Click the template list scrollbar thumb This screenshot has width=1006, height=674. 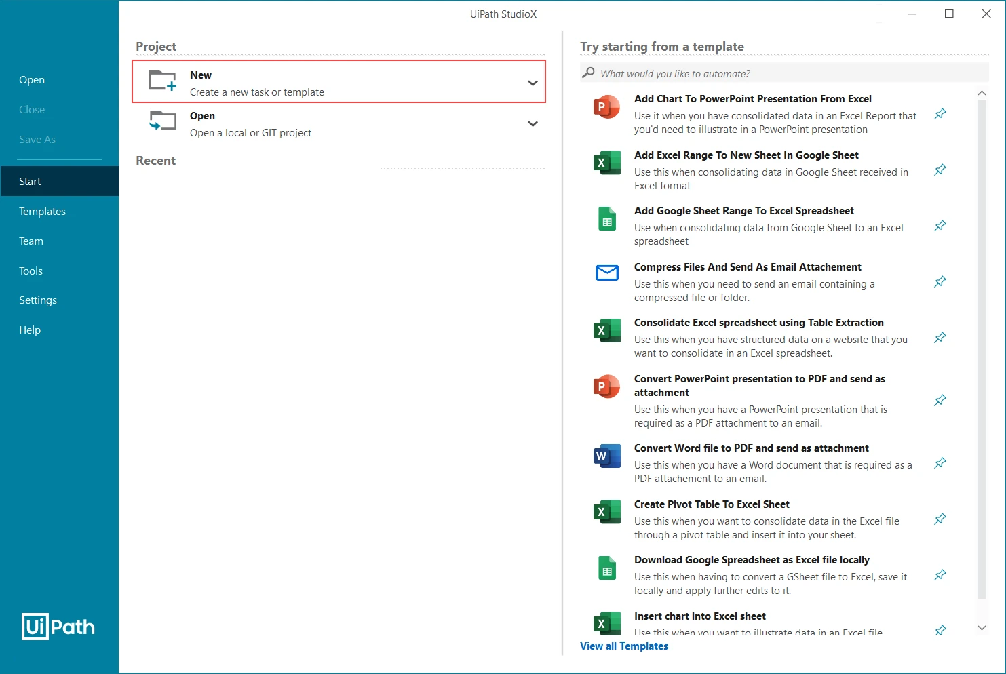982,349
